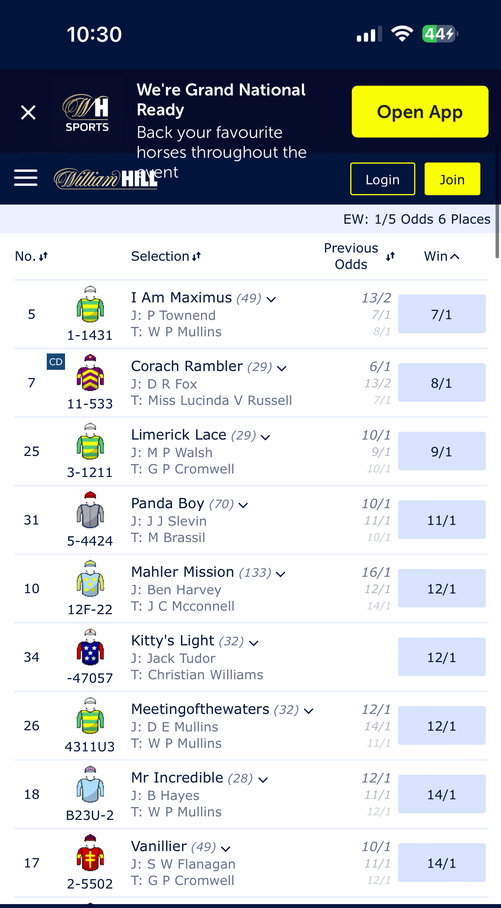Viewport: 501px width, 908px height.
Task: Tap Corach Rambler's CD badge
Action: point(56,362)
